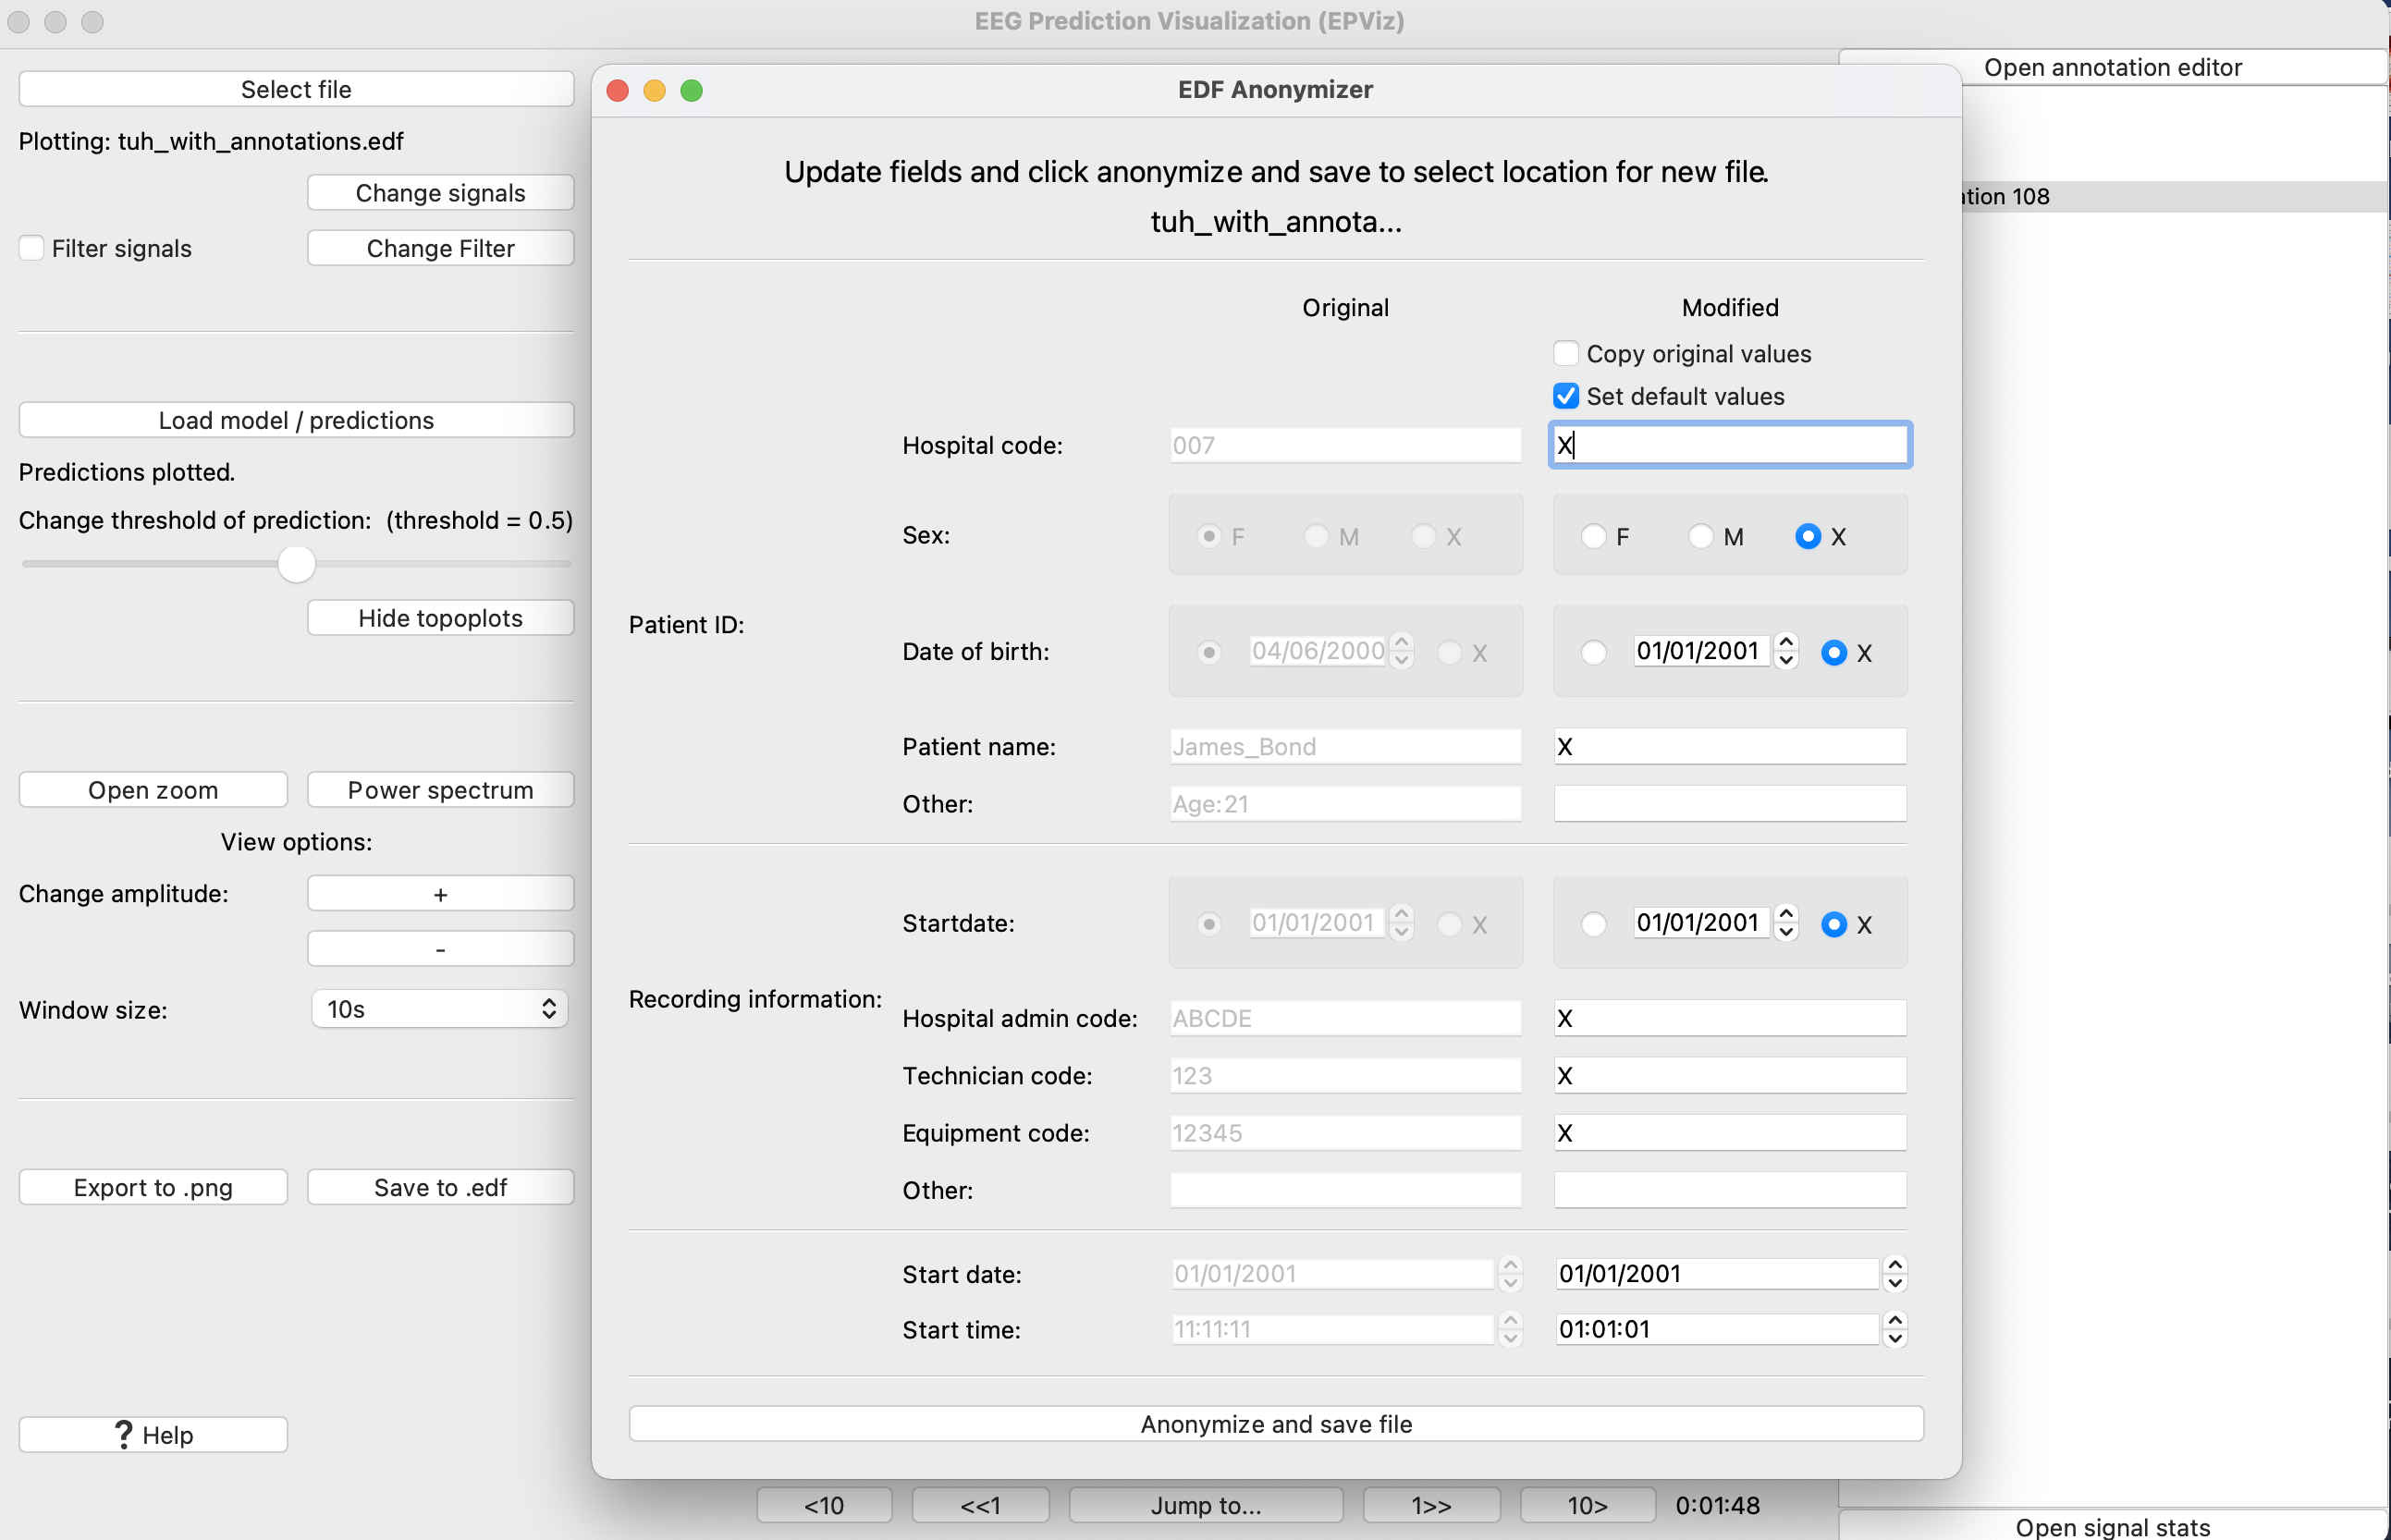
Task: Decrease amplitude with minus button
Action: click(x=440, y=948)
